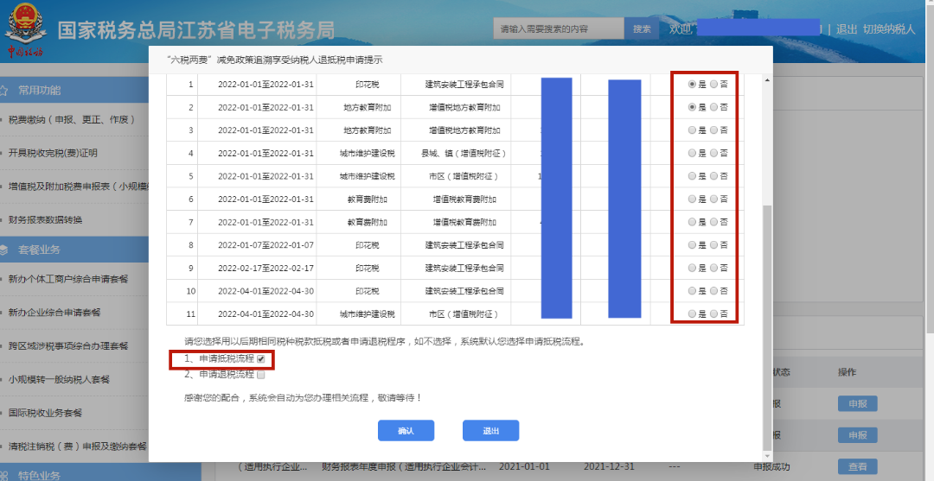The image size is (934, 481).
Task: Click 城市维护建设税 in row 11
Action: 367,314
